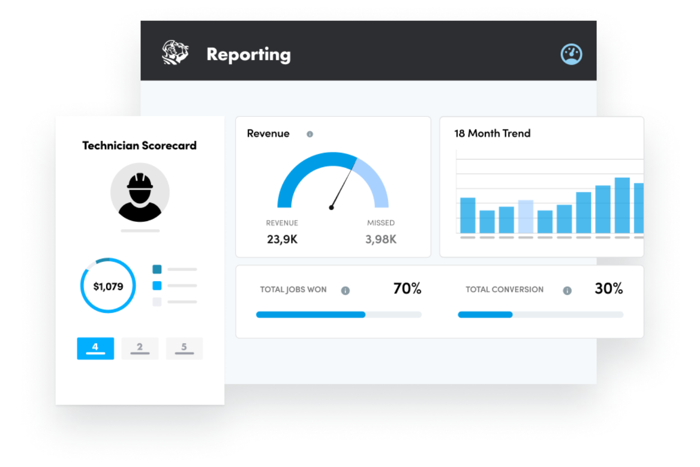Click the Technician Scorecard heading
This screenshot has width=700, height=467.
tap(140, 145)
